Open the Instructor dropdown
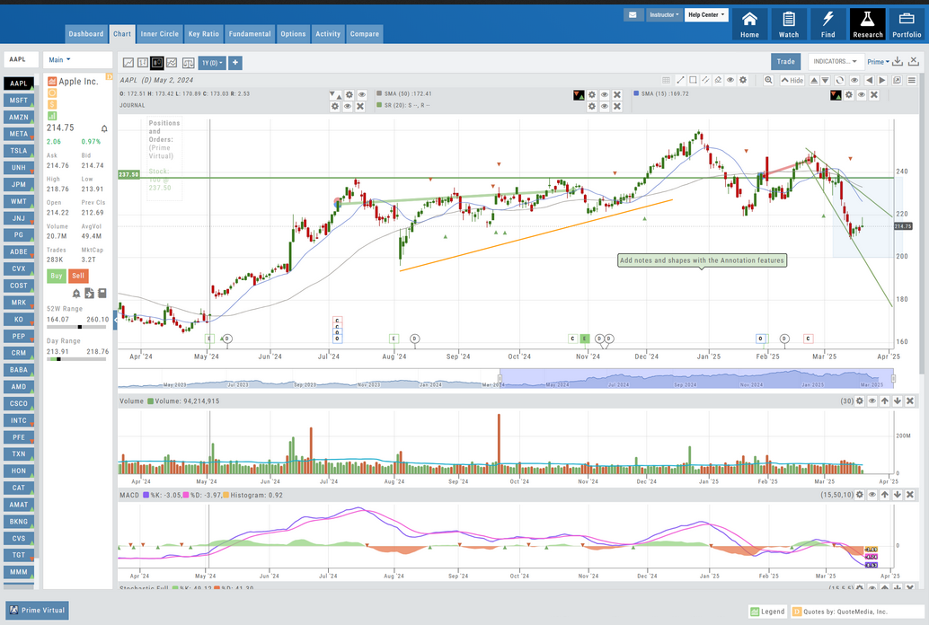The width and height of the screenshot is (929, 625). coord(664,14)
